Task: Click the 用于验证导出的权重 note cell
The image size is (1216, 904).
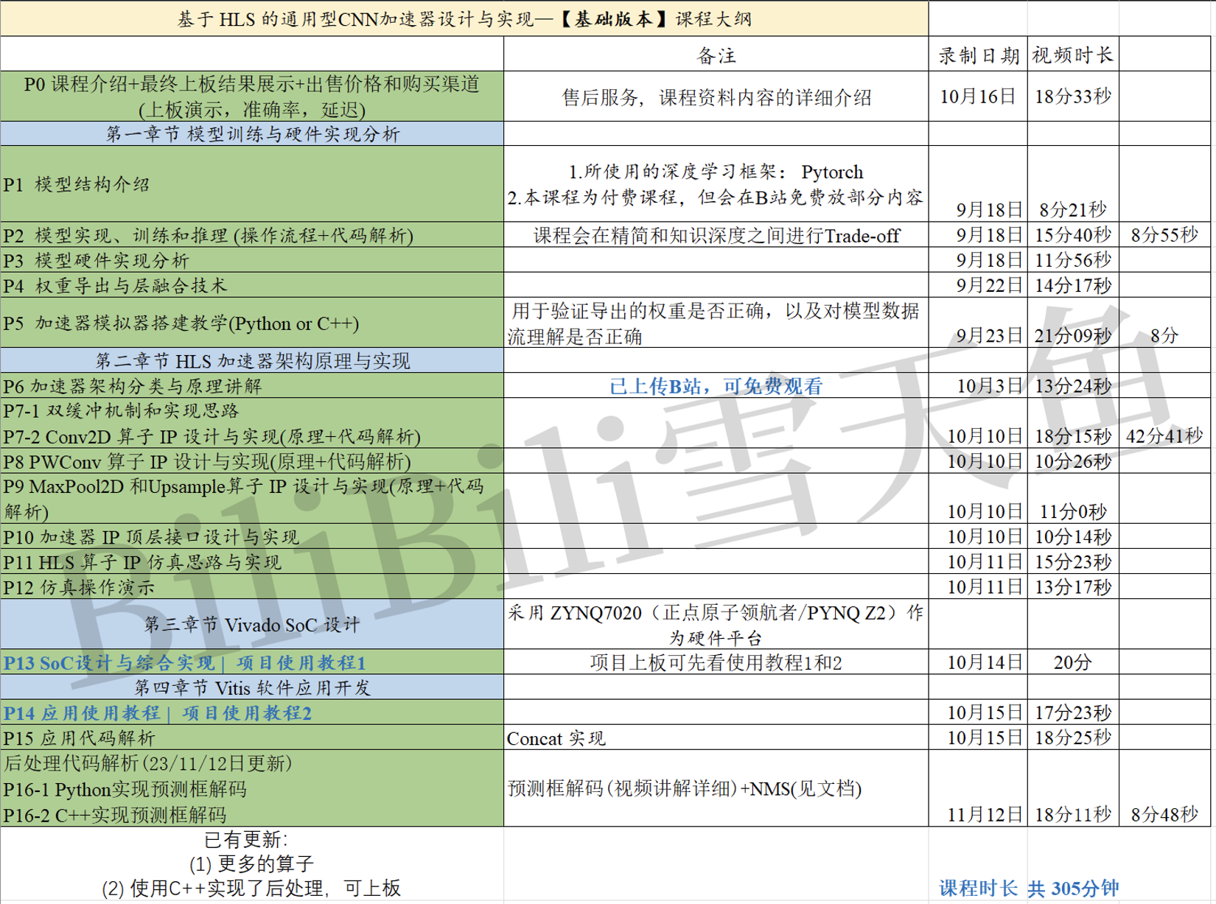Action: (716, 323)
